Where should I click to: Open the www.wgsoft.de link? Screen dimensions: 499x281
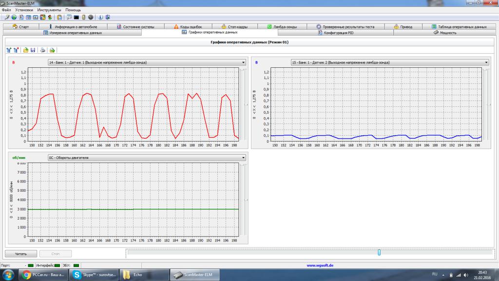pyautogui.click(x=320, y=265)
